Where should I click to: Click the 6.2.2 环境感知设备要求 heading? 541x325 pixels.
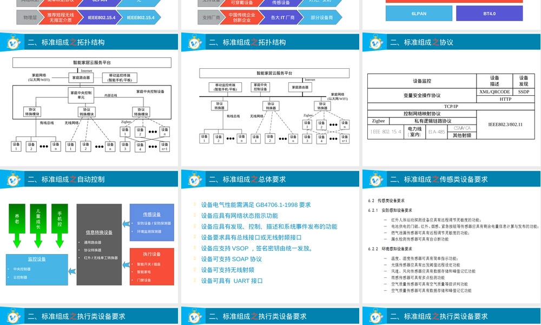(x=390, y=249)
